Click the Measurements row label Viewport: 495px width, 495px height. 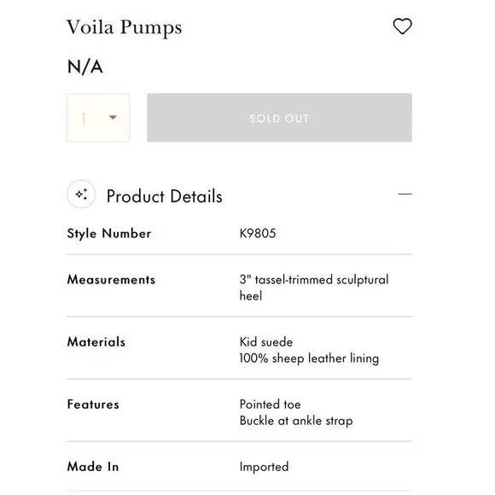click(x=111, y=280)
